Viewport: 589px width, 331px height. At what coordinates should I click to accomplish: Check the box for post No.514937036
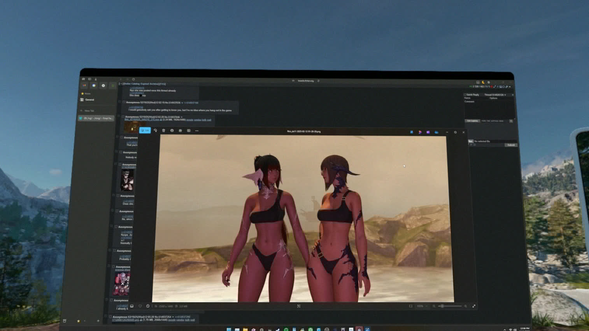[x=124, y=103]
